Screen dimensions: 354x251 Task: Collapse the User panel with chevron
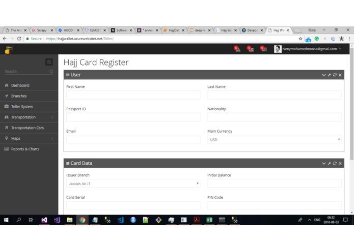point(324,75)
